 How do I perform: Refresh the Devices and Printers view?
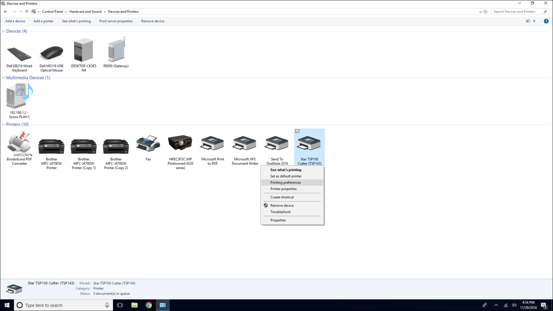[x=485, y=12]
